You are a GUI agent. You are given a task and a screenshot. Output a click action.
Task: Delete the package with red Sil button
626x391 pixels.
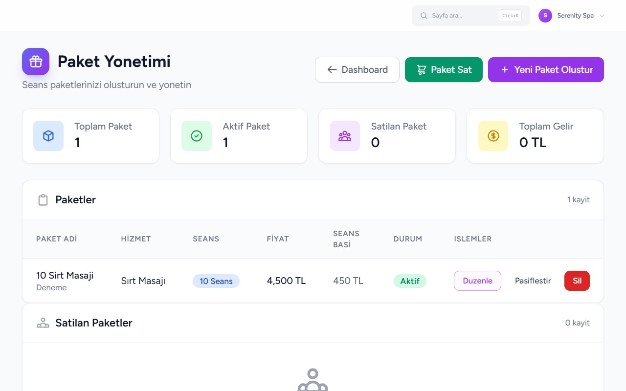[577, 281]
